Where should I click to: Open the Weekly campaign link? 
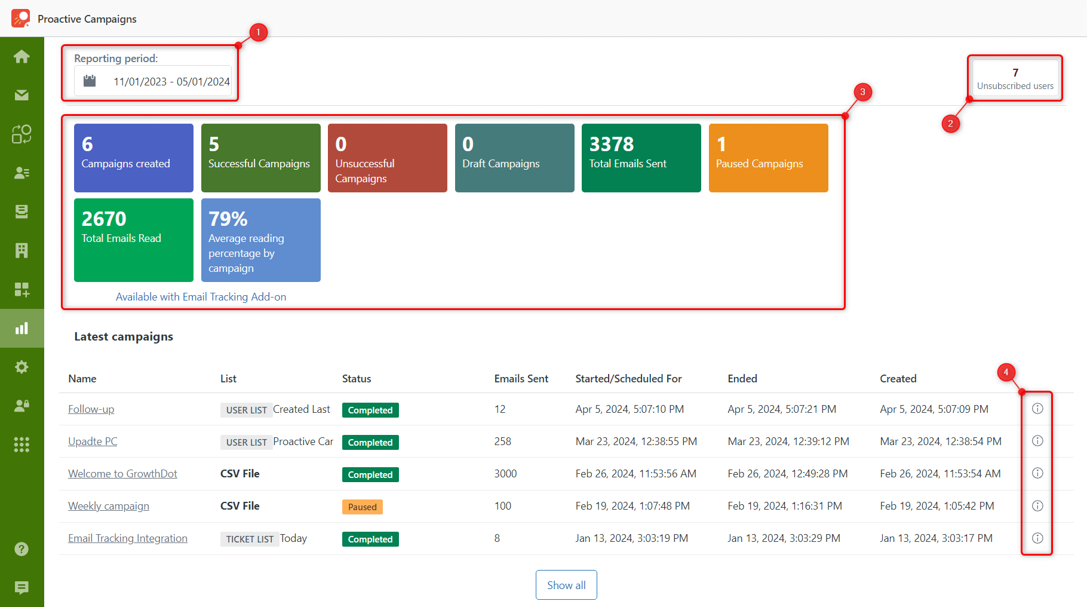[109, 506]
